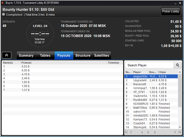Open the Summary tab
The height and width of the screenshot is (137, 184).
tap(26, 55)
